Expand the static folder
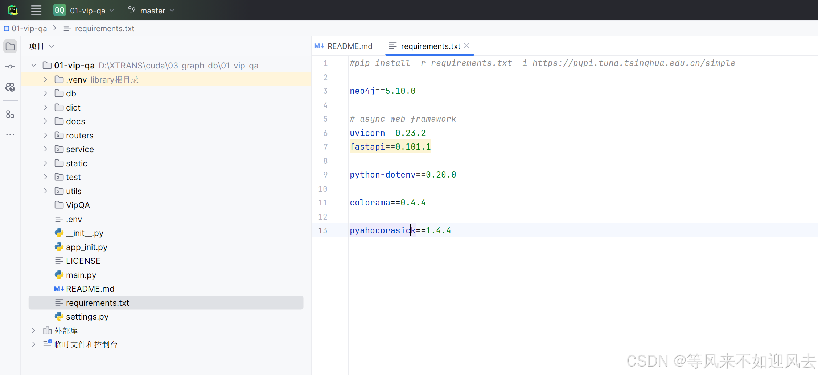Viewport: 818px width, 375px height. click(45, 163)
